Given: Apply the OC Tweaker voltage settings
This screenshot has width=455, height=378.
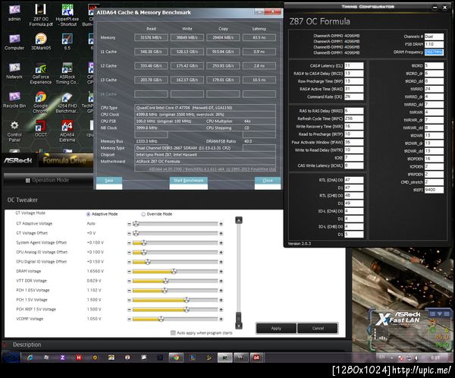Looking at the screenshot, I should [x=276, y=329].
